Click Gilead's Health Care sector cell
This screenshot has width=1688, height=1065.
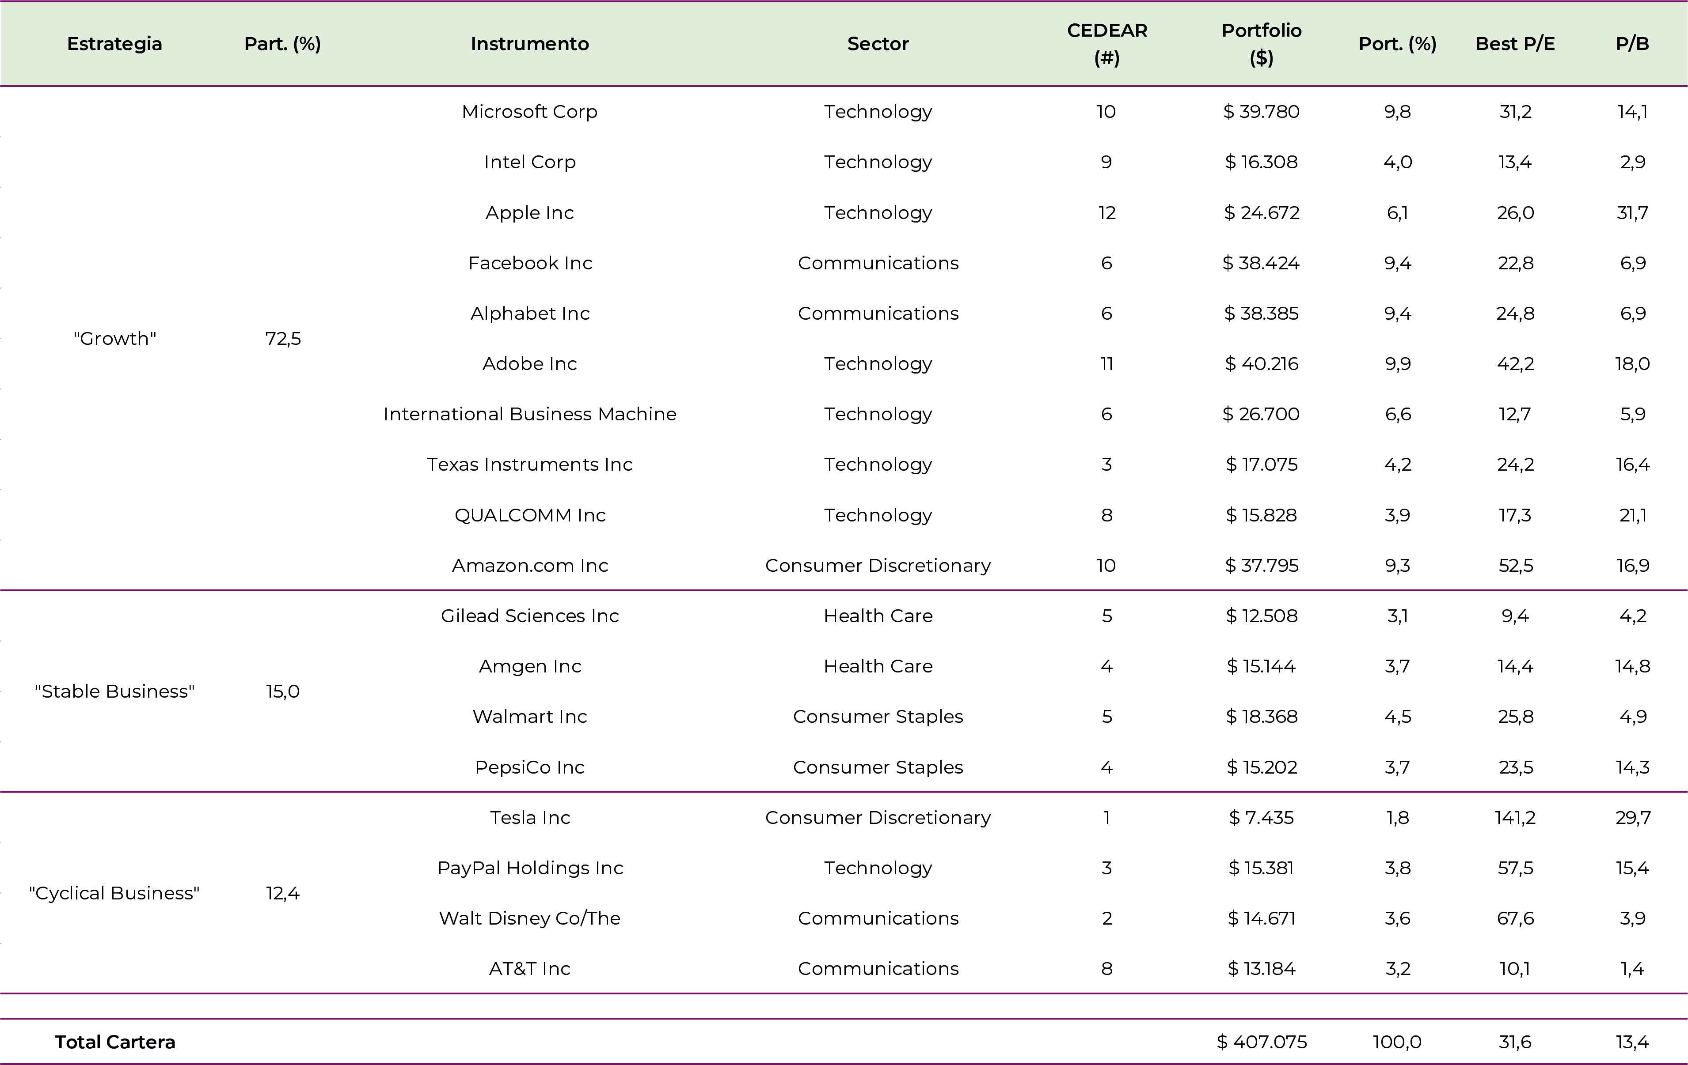click(878, 616)
